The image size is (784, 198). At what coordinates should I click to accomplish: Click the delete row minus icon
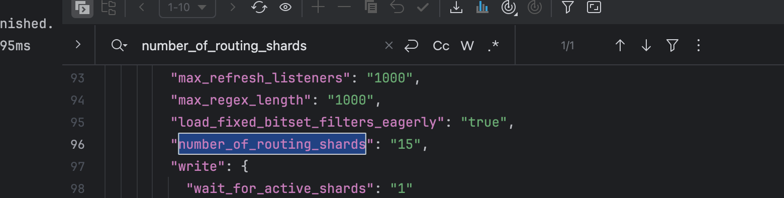click(344, 8)
